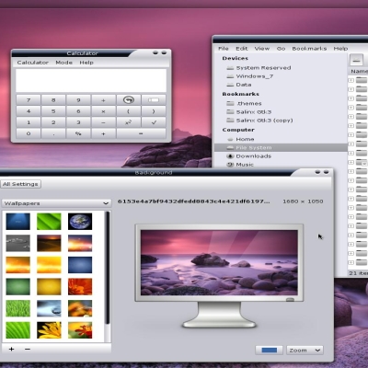Click the open parenthesis key in Calculator
The width and height of the screenshot is (368, 368).
(129, 111)
